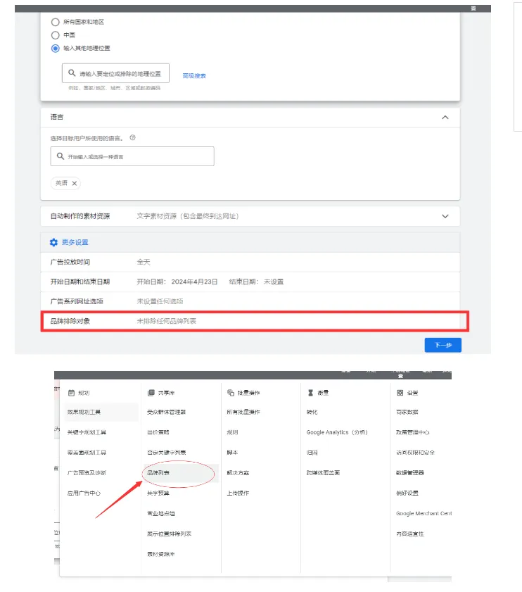Viewport: 522px width, 592px height.
Task: Open 脚本 in the menu
Action: pyautogui.click(x=232, y=453)
